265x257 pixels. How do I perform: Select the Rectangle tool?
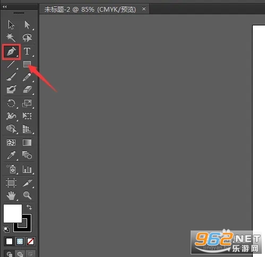27,64
